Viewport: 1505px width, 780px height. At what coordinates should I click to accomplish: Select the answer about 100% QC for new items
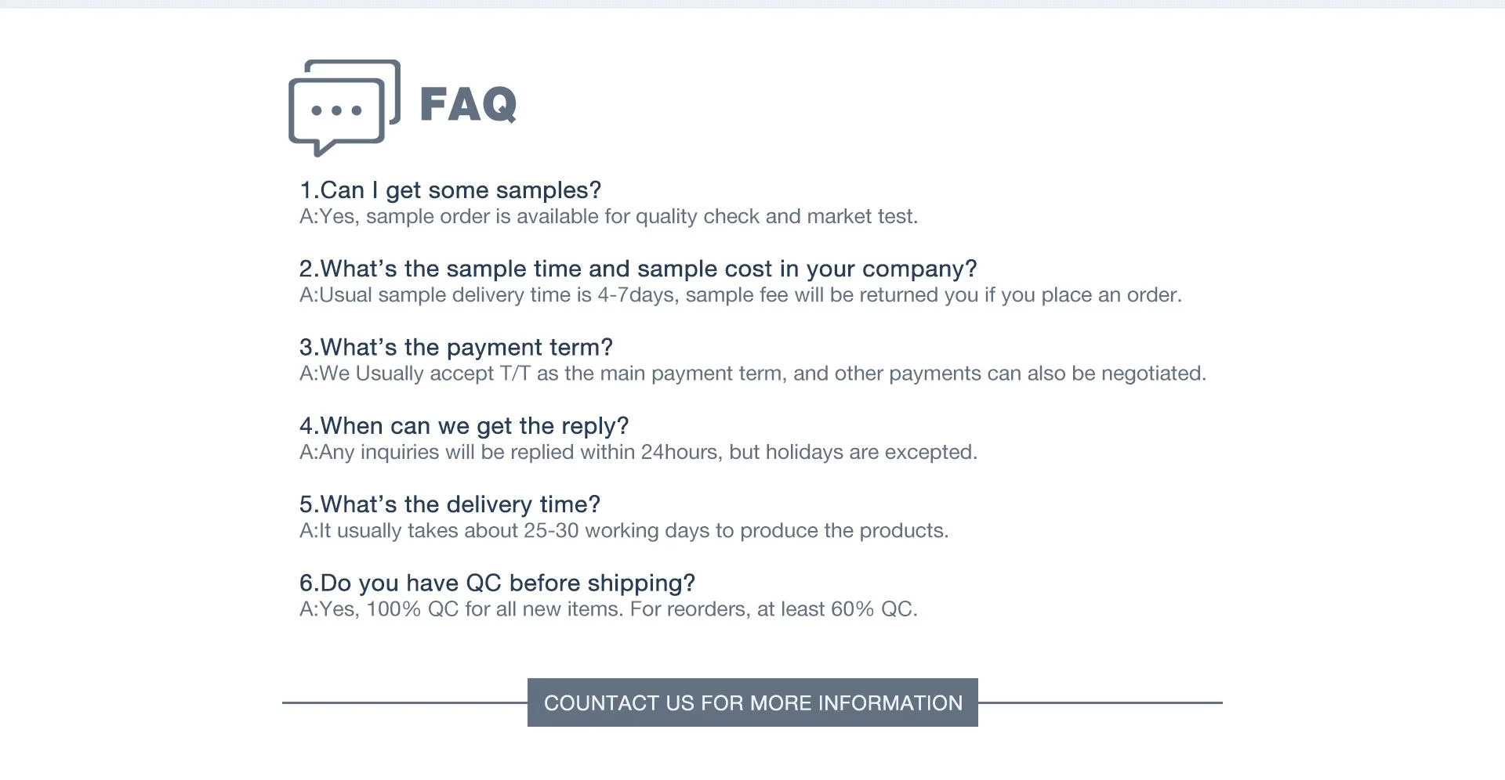pyautogui.click(x=608, y=609)
